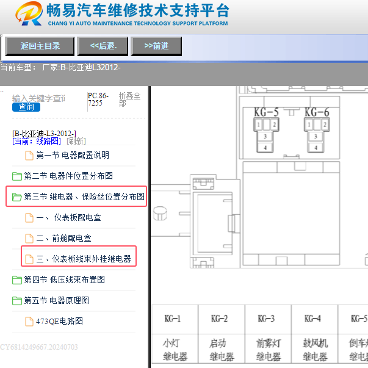The width and height of the screenshot is (368, 368).
Task: Click the 折叠全部 collapse-all link
Action: [129, 99]
